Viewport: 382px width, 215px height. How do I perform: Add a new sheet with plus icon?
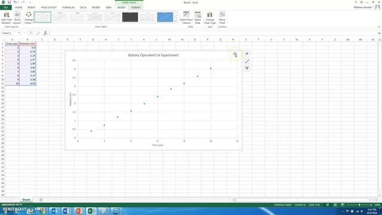(x=41, y=199)
